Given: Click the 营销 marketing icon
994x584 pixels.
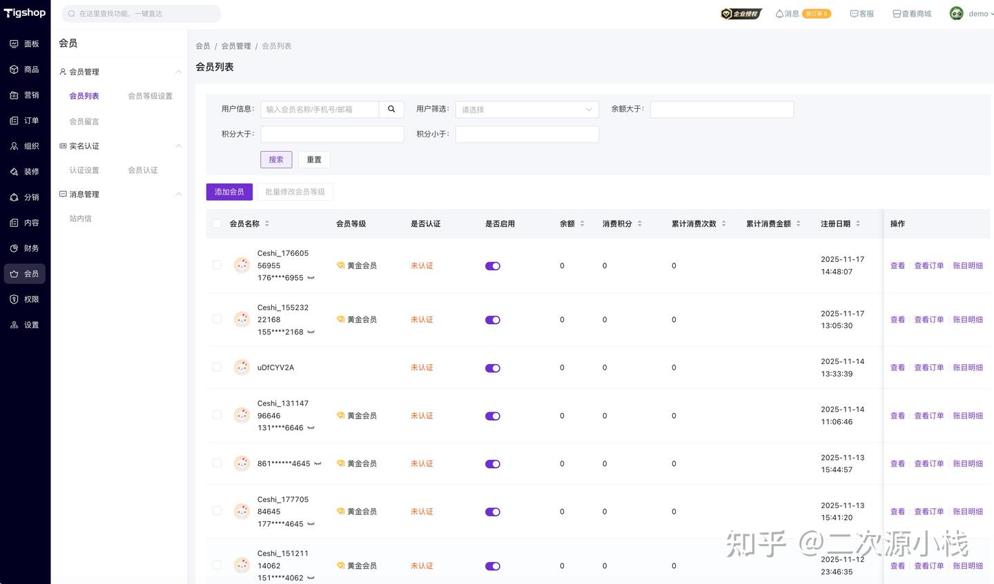Looking at the screenshot, I should click(14, 94).
